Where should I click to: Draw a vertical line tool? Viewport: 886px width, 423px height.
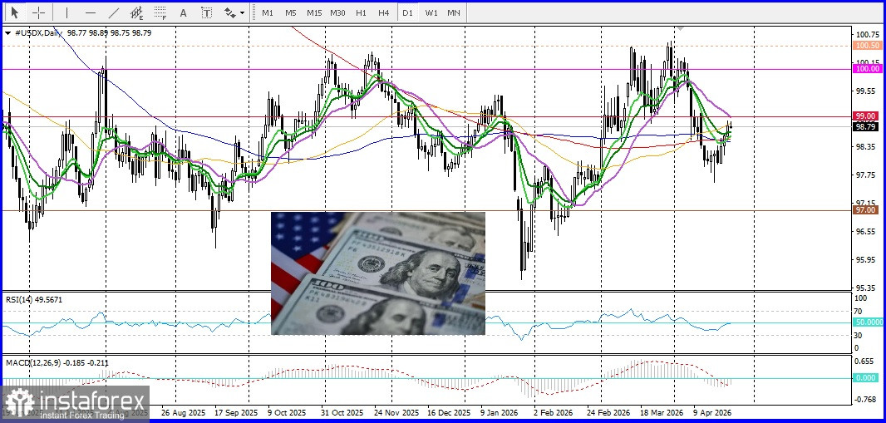66,12
